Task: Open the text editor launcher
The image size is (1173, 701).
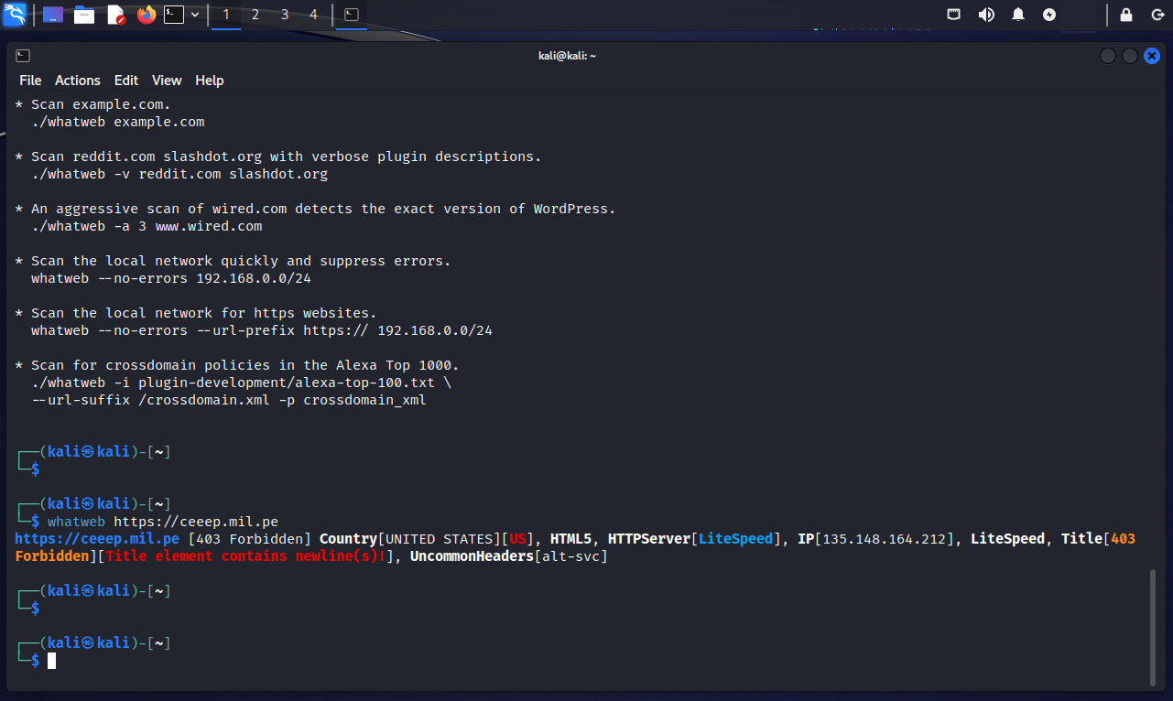Action: coord(115,15)
